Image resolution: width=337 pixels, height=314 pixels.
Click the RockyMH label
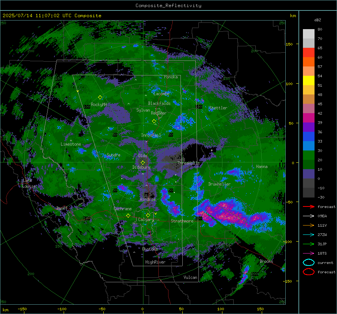99,105
